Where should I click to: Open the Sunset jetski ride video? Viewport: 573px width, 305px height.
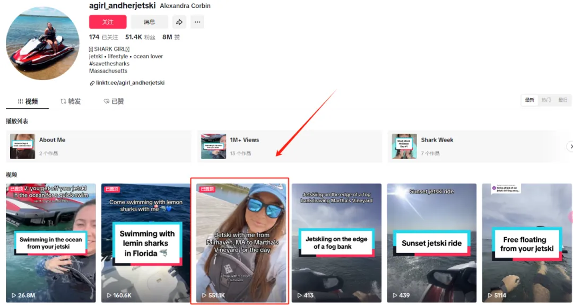431,243
